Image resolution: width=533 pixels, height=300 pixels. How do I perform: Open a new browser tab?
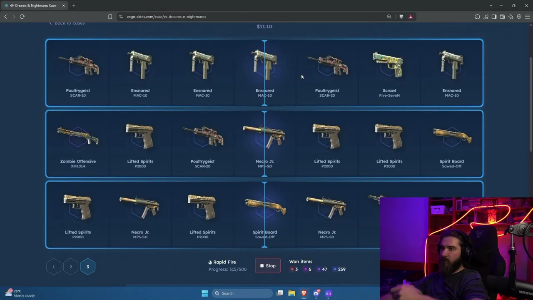click(74, 5)
